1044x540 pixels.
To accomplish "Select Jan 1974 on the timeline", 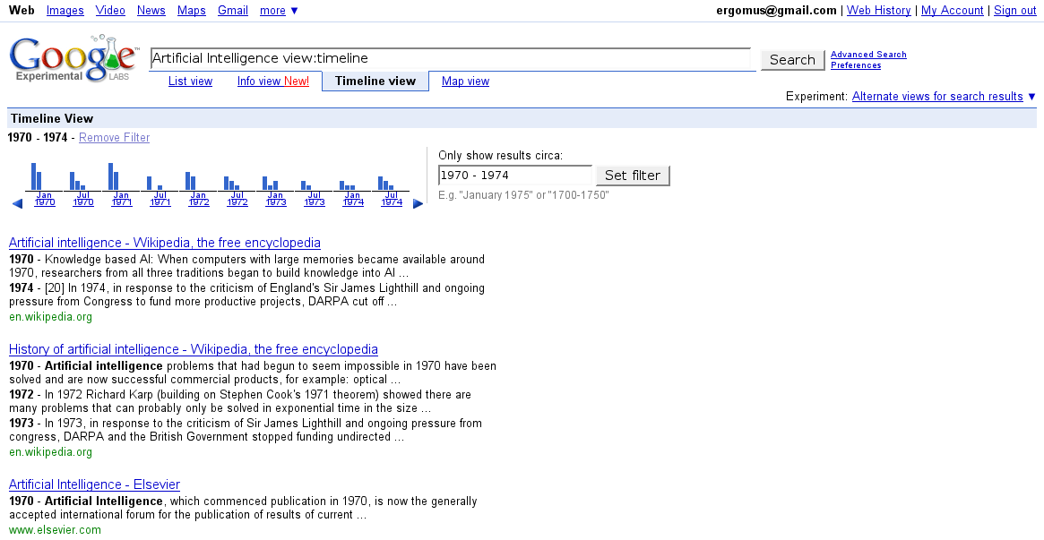I will pos(353,199).
